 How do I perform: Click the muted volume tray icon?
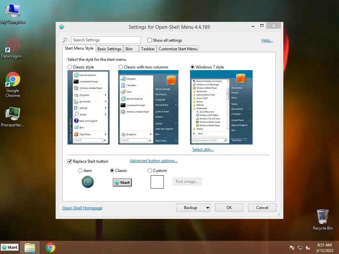[308, 248]
